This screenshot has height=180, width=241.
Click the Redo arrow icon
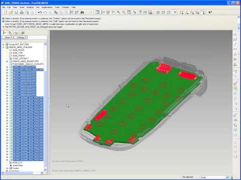(x=45, y=12)
